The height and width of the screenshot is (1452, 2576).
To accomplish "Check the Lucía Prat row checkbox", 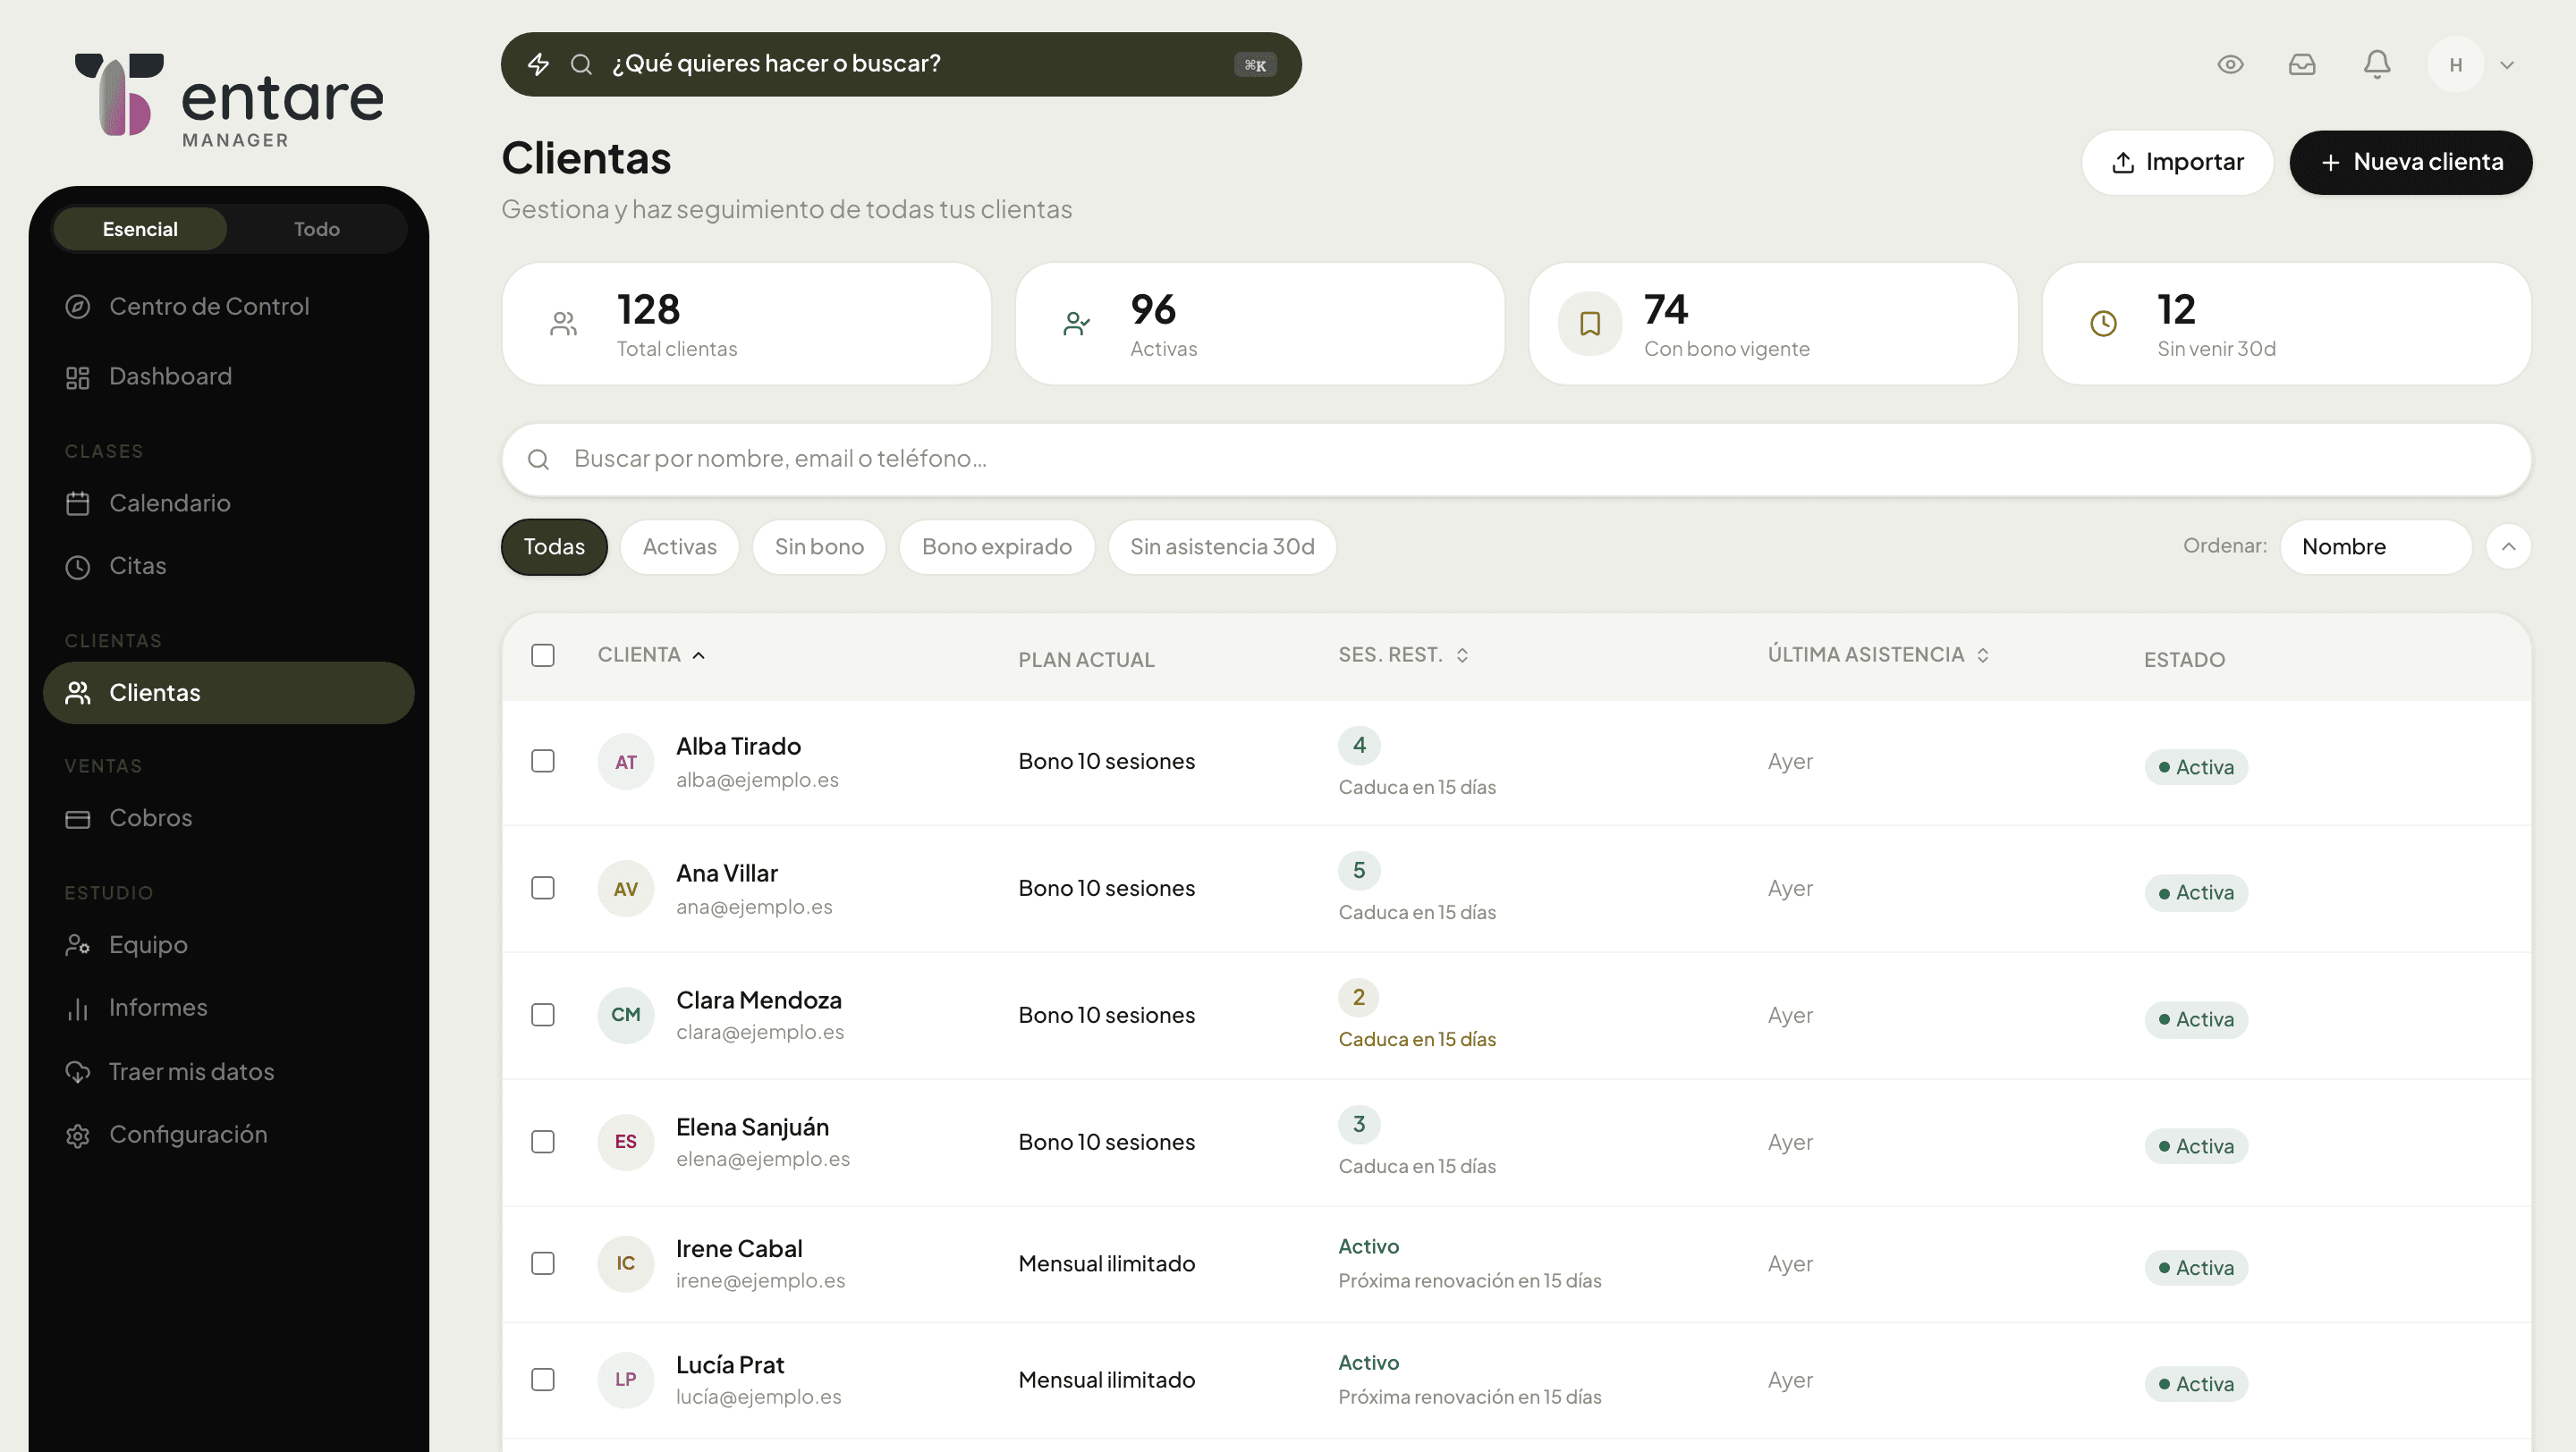I will pyautogui.click(x=543, y=1380).
